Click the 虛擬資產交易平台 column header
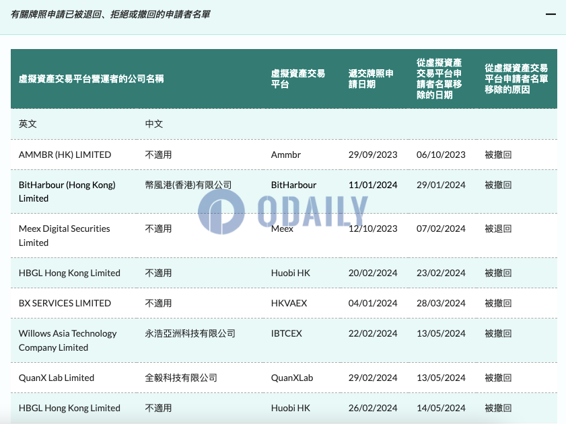 pos(297,79)
